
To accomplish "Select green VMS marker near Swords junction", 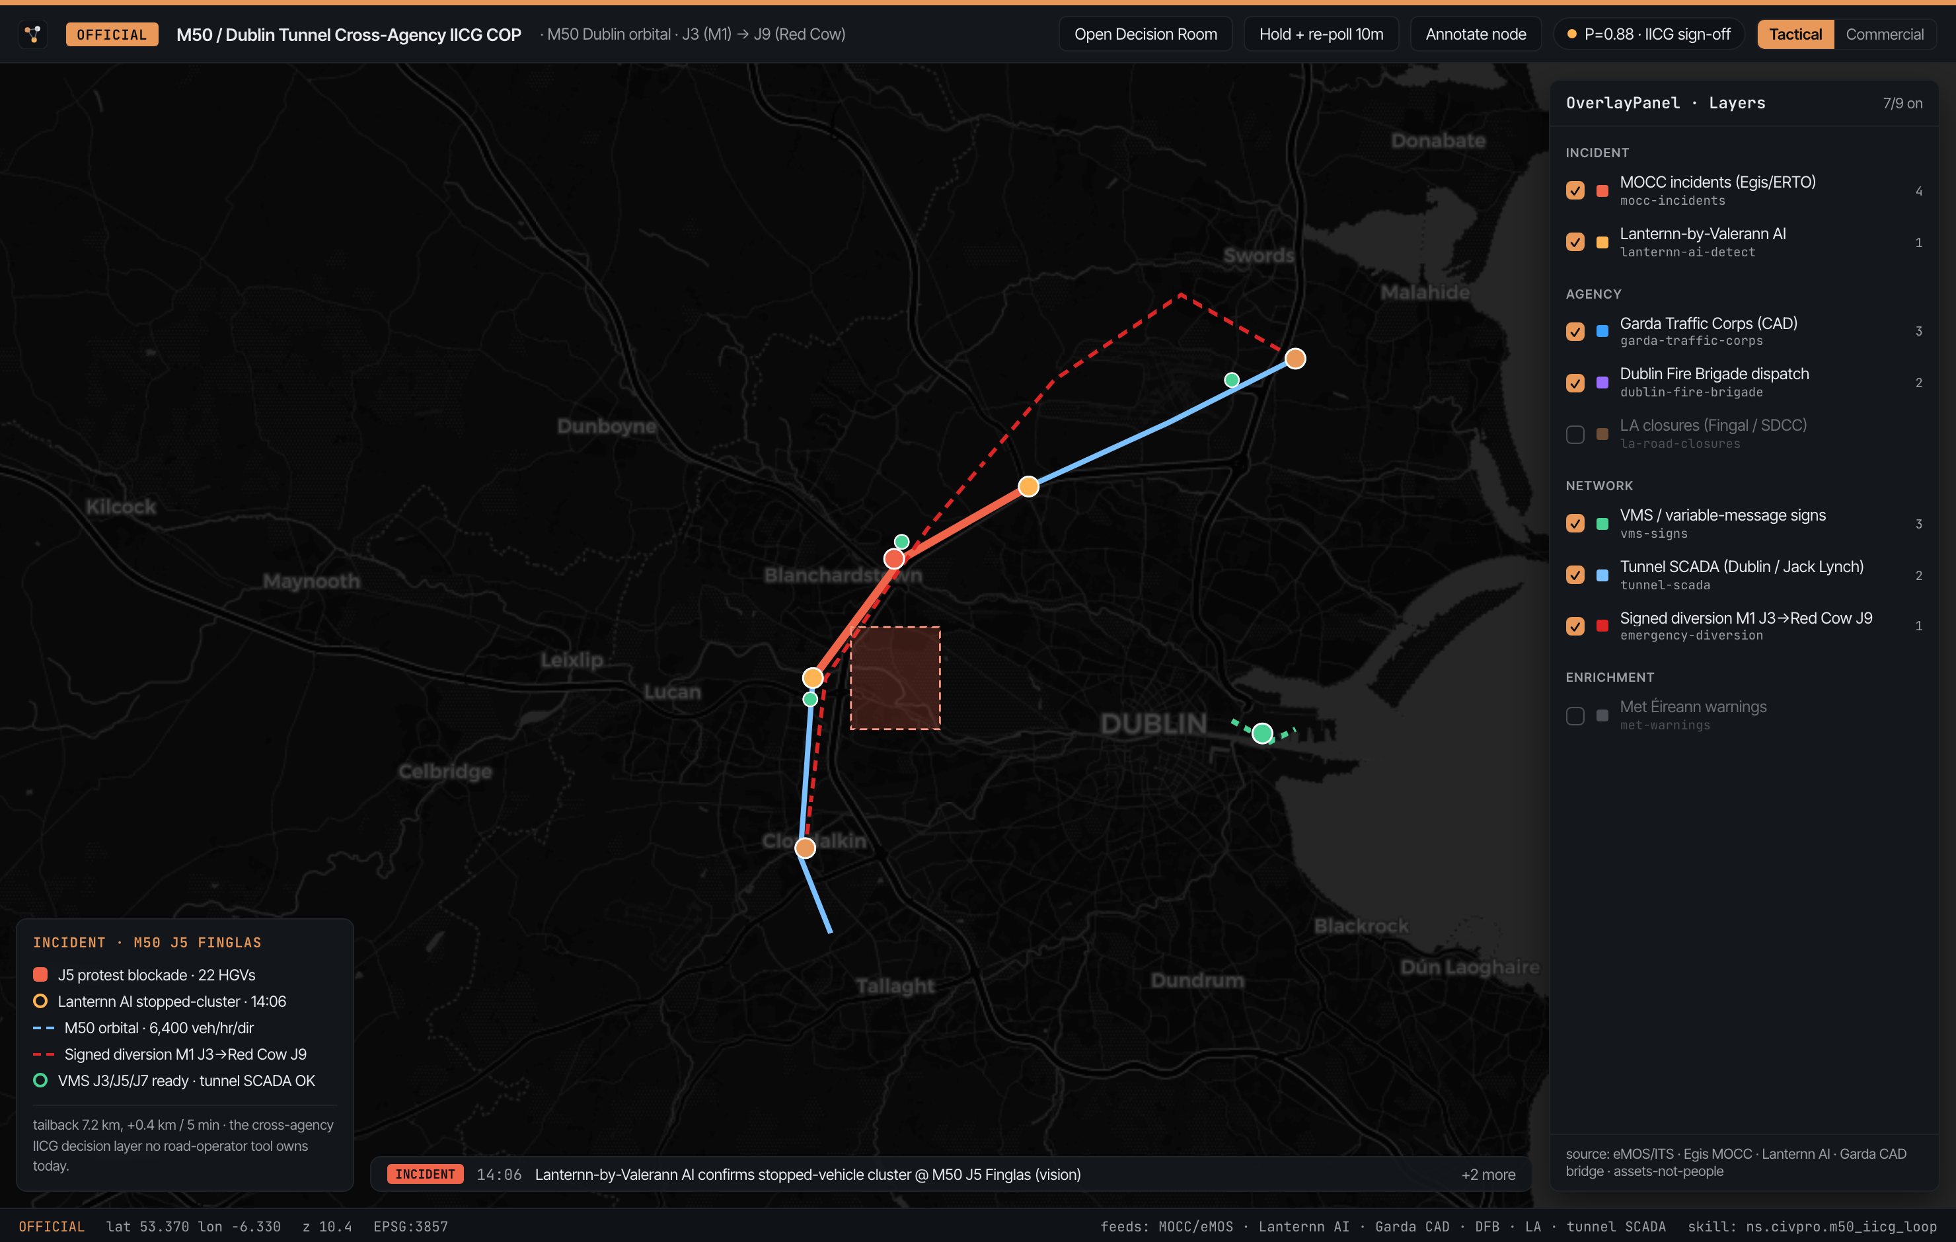I will (1230, 380).
